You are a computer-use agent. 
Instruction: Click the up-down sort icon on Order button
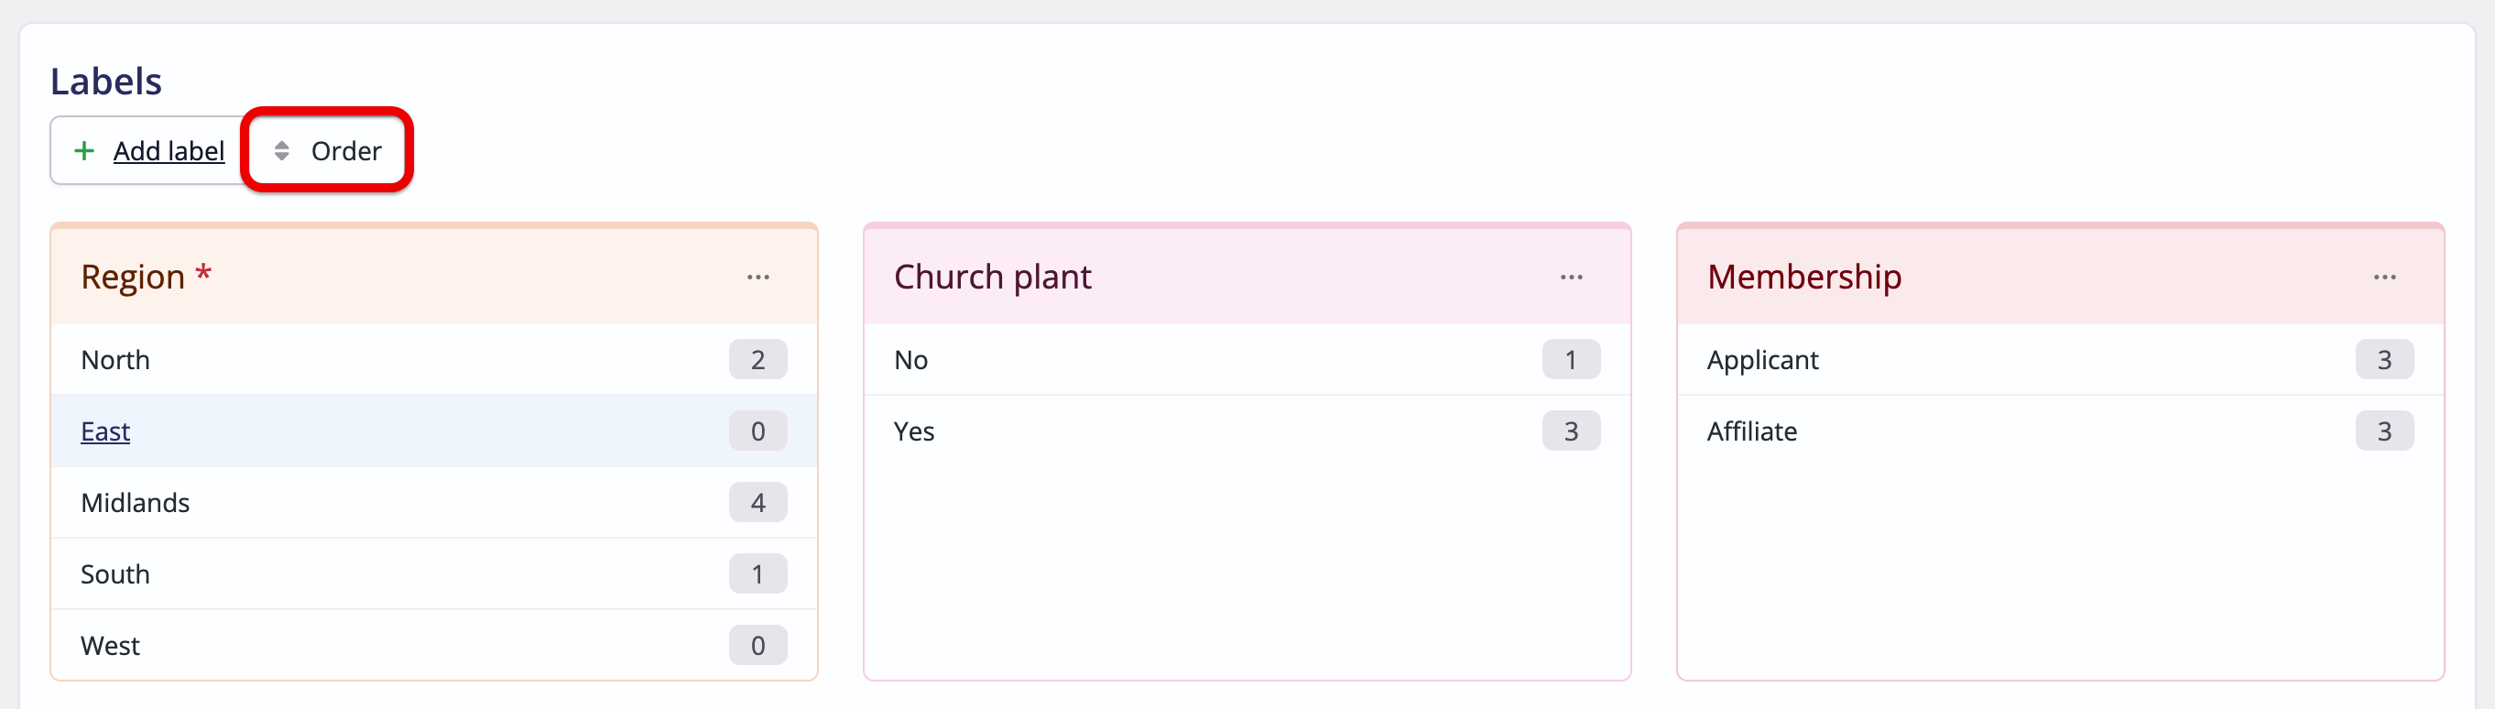(x=282, y=151)
